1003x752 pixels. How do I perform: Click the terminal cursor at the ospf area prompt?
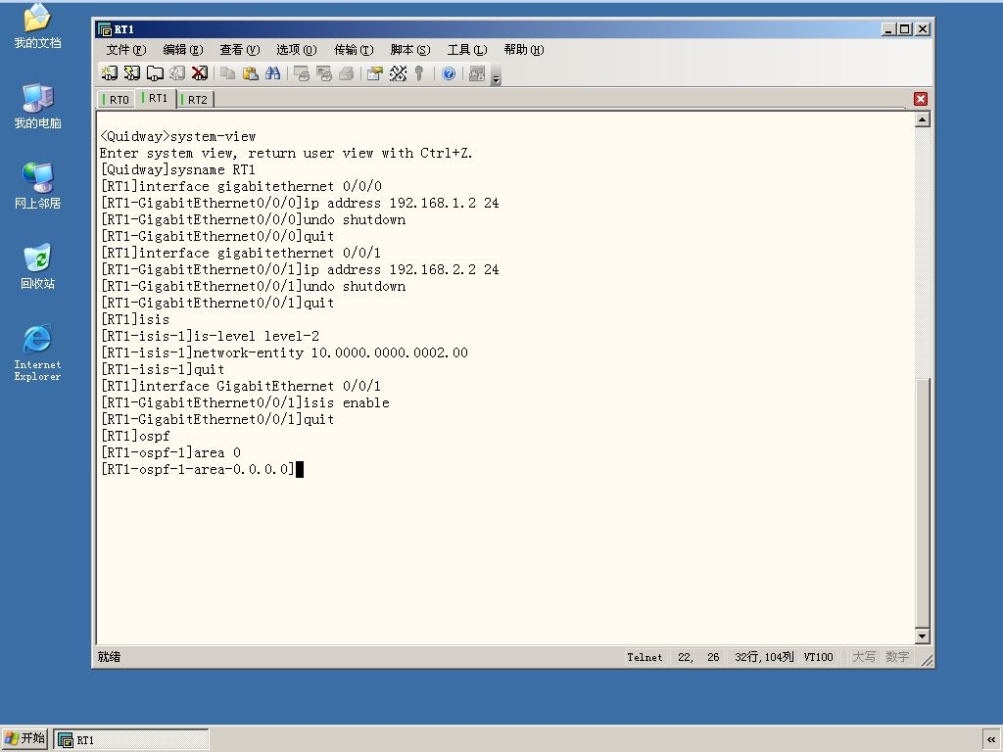[300, 469]
